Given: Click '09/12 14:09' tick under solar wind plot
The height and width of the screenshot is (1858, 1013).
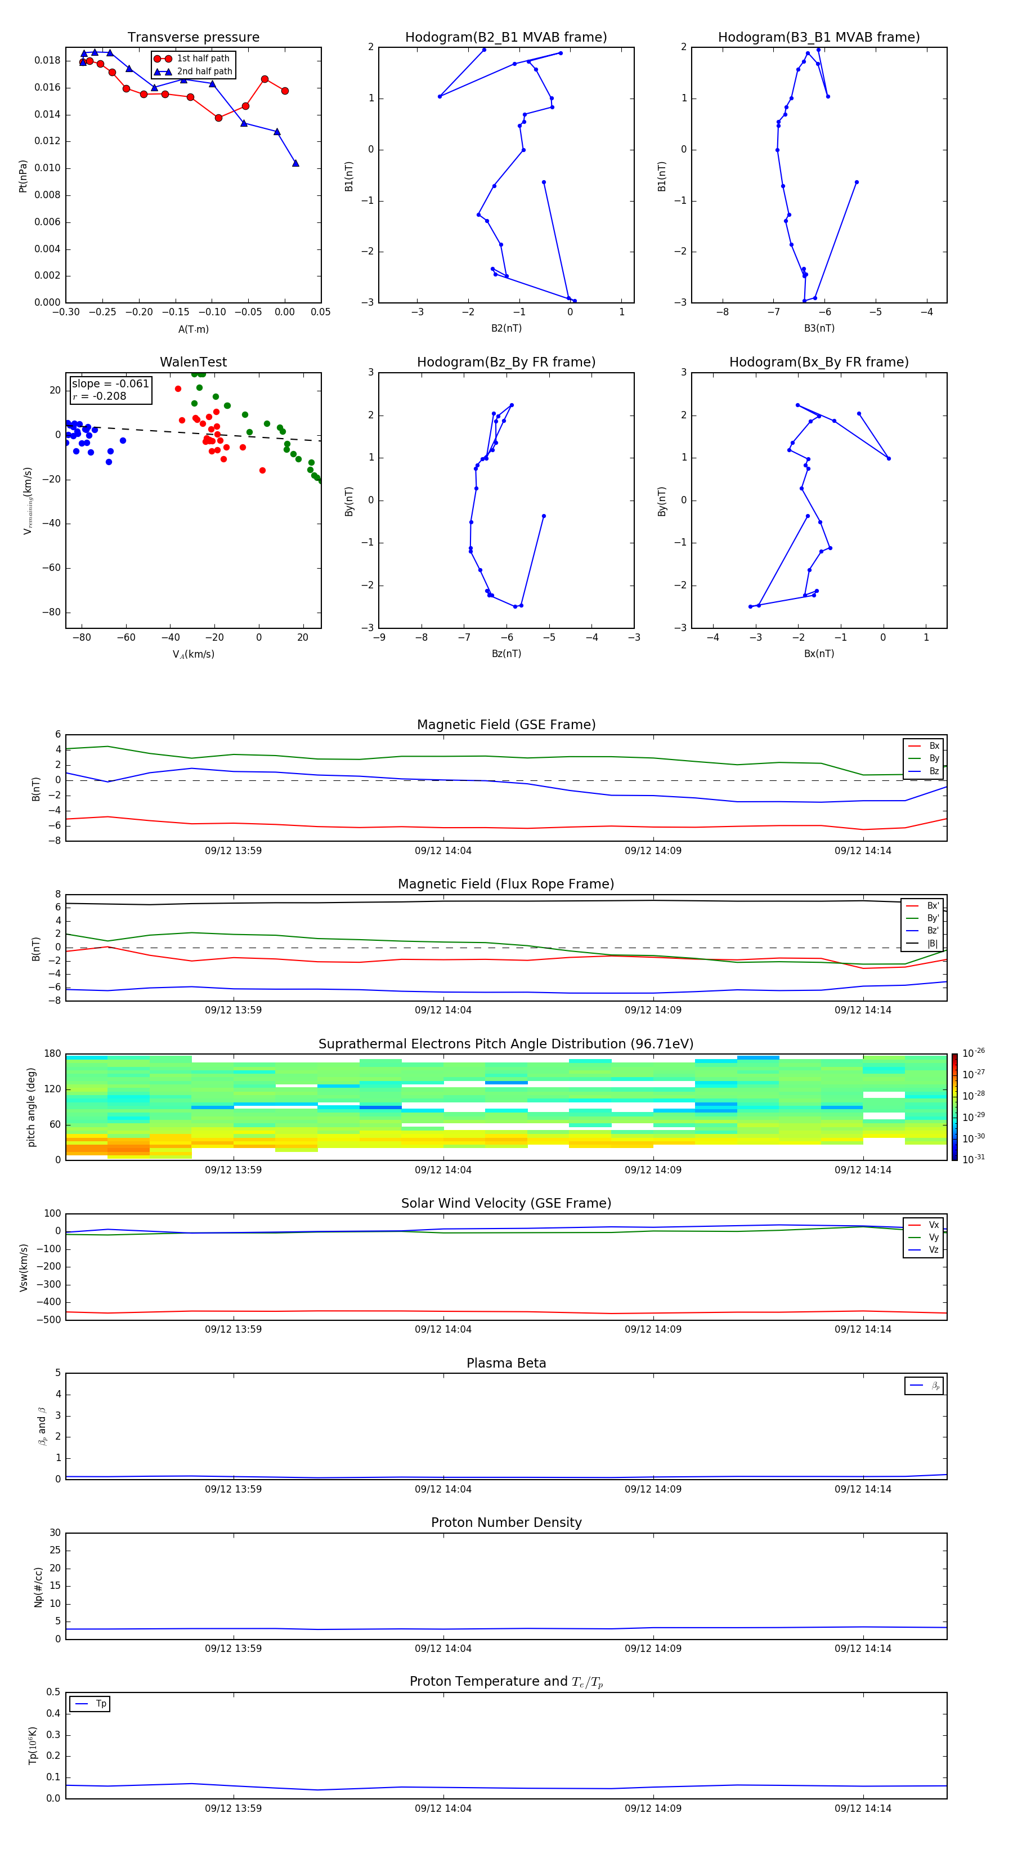Looking at the screenshot, I should (653, 1329).
